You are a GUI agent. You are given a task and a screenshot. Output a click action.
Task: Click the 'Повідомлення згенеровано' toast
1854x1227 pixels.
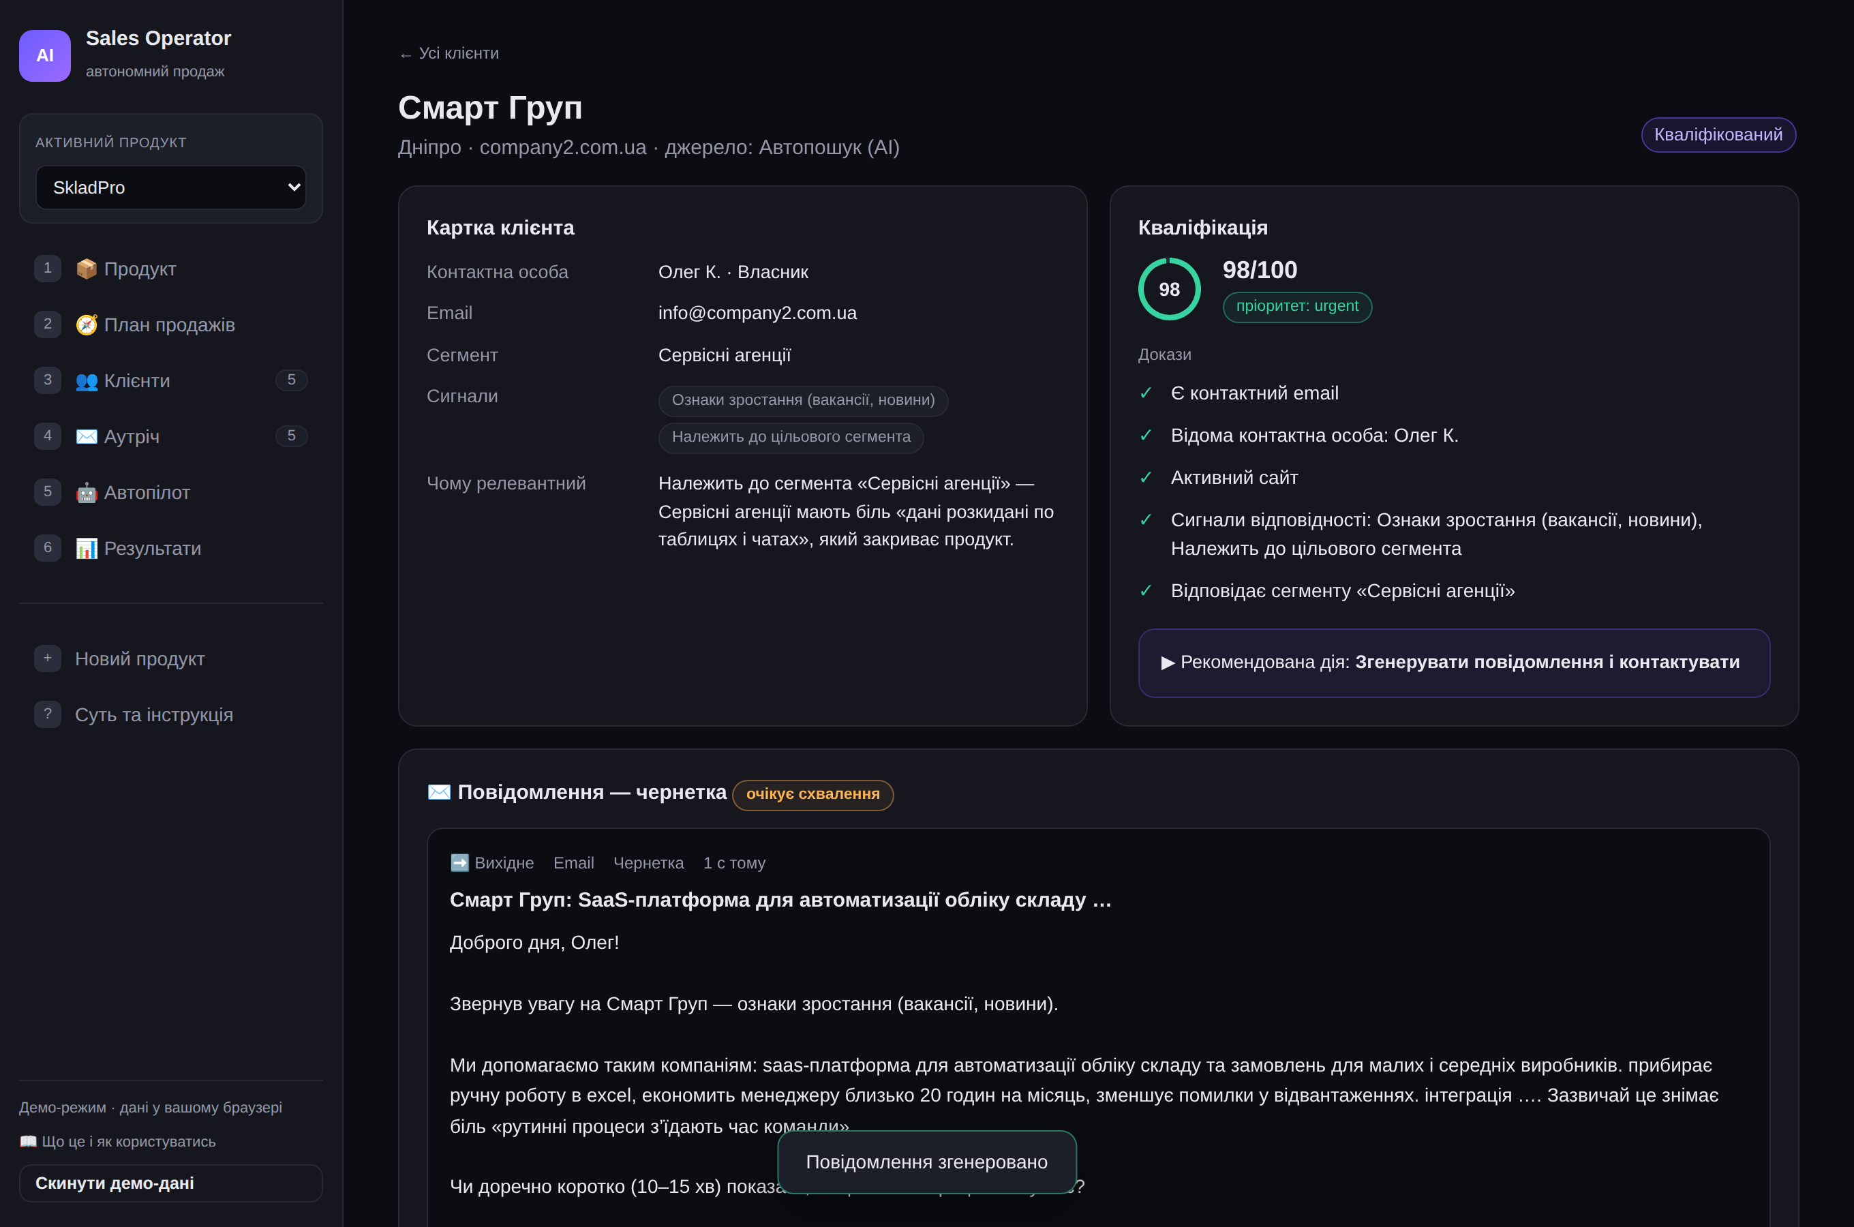pyautogui.click(x=926, y=1162)
